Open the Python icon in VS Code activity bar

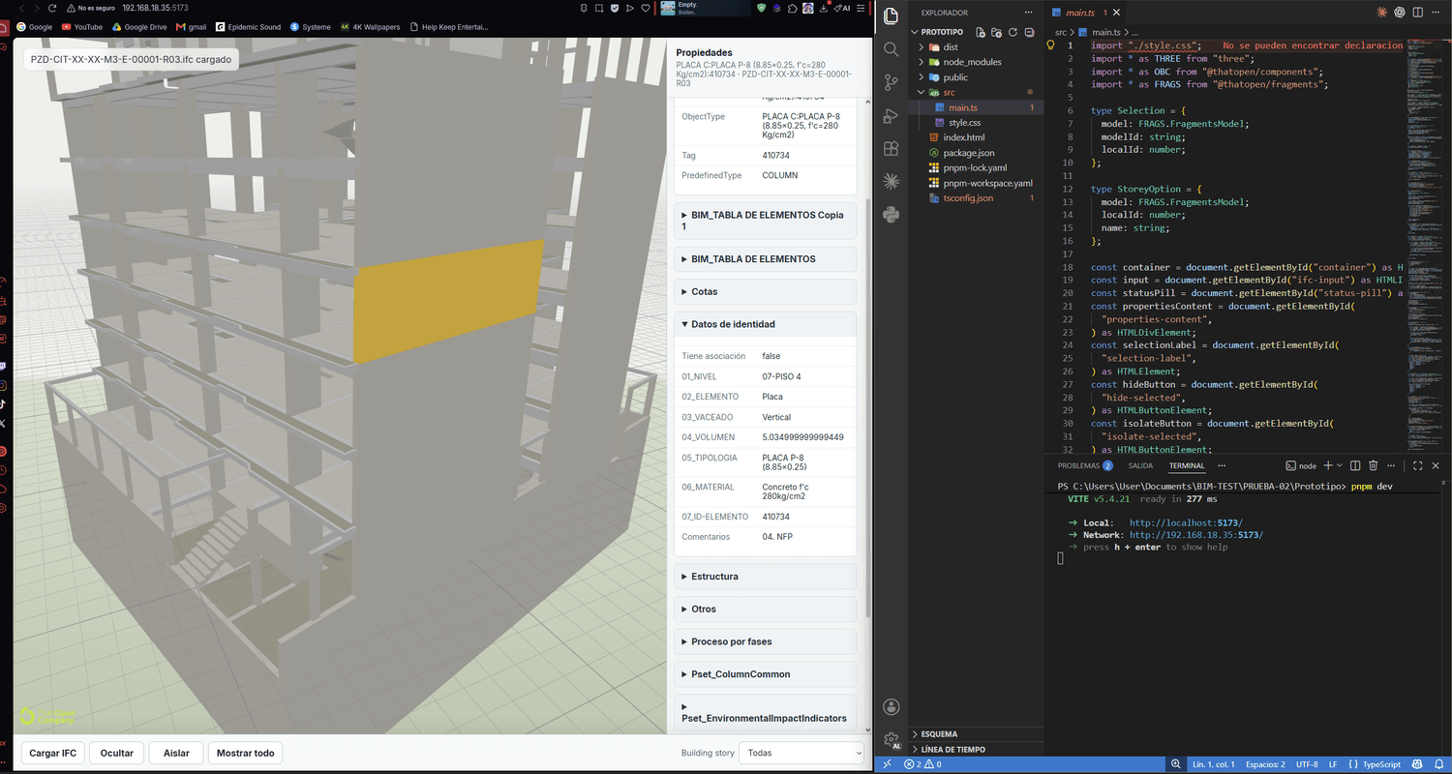pyautogui.click(x=892, y=215)
